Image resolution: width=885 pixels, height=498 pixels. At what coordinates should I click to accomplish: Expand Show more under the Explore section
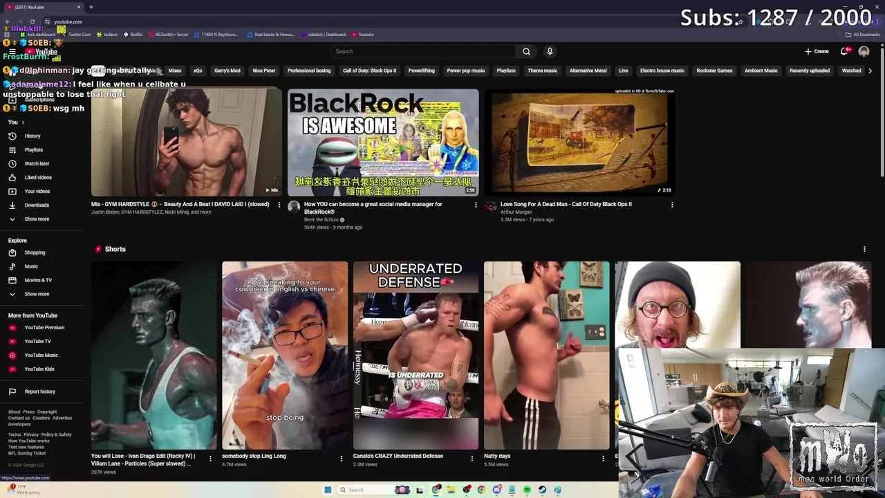[x=43, y=294]
